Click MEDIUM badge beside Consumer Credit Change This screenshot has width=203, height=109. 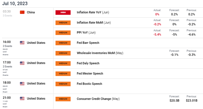coord(63,99)
